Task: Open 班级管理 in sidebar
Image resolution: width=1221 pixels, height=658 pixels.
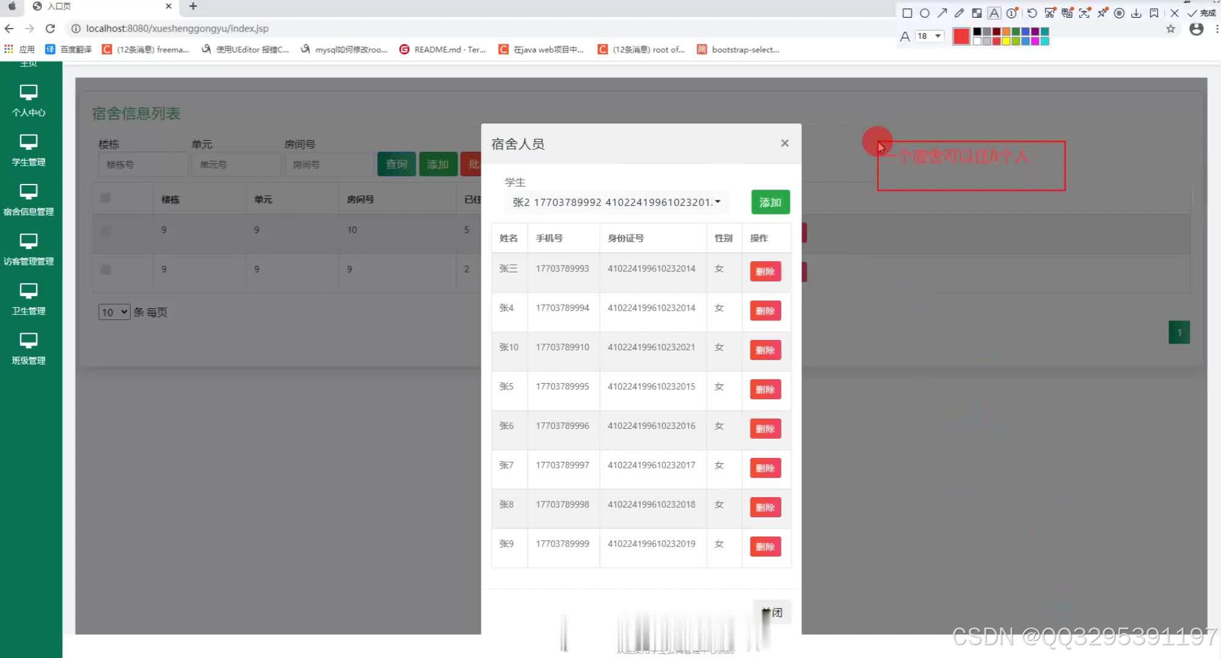Action: [29, 349]
